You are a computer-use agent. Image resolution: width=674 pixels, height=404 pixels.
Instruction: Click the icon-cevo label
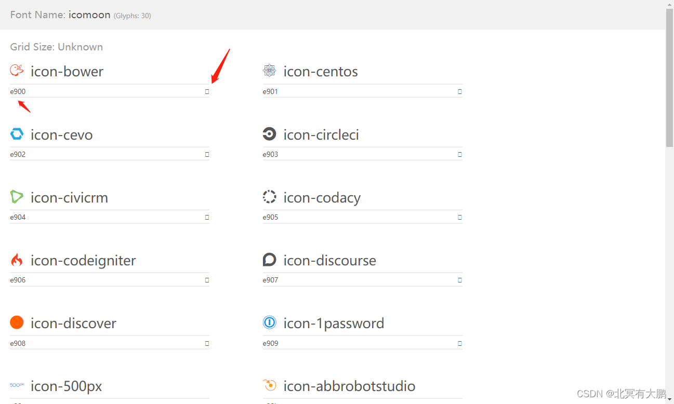click(62, 134)
